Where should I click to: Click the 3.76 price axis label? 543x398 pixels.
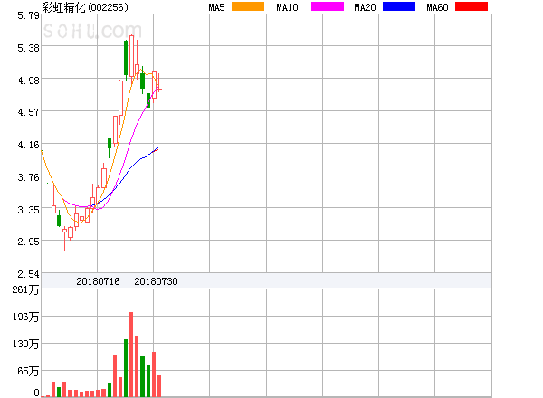coord(28,177)
